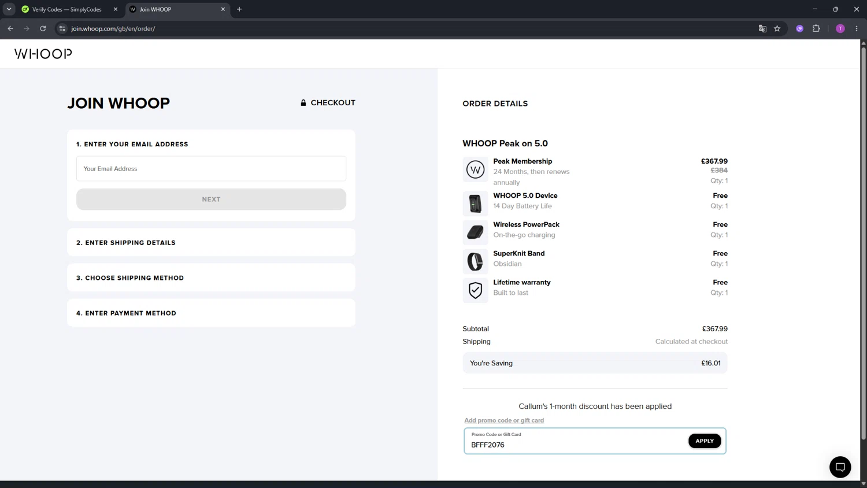Minimize the browser window

click(815, 9)
